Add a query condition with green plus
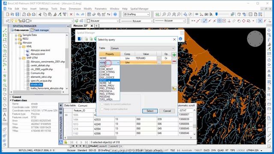Image resolution: width=274 pixels, height=154 pixels. [174, 55]
